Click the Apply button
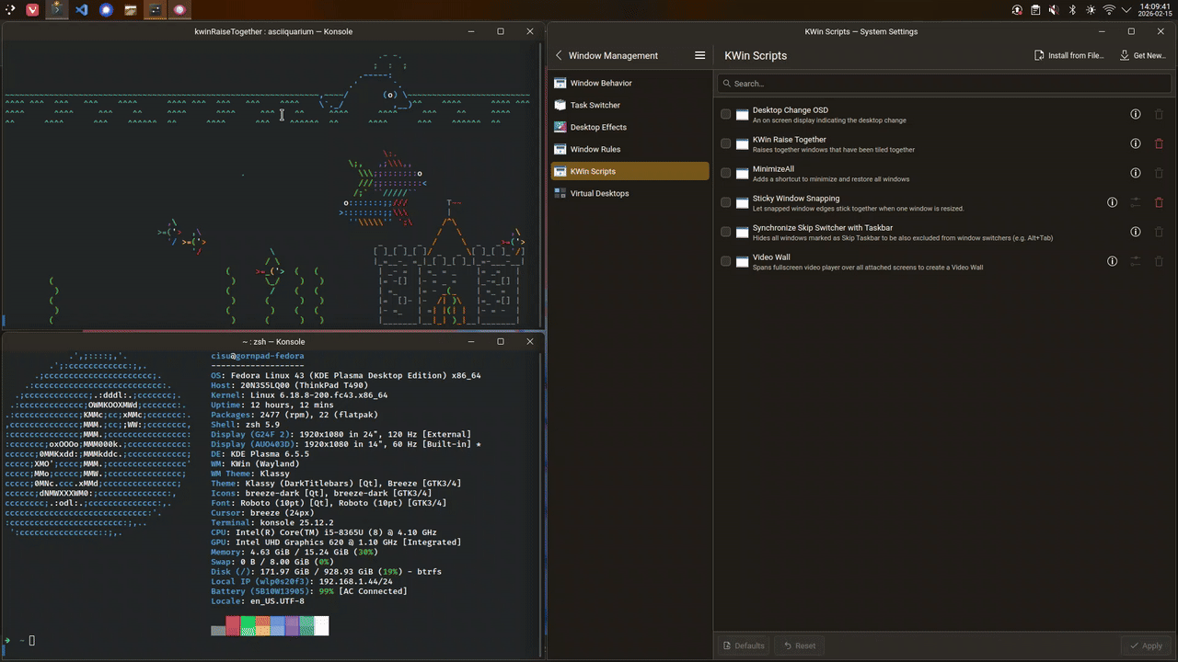 point(1146,645)
